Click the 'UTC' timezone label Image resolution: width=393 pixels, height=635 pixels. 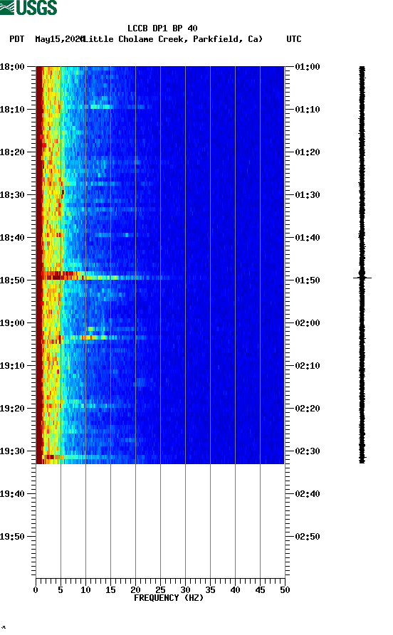pos(294,39)
